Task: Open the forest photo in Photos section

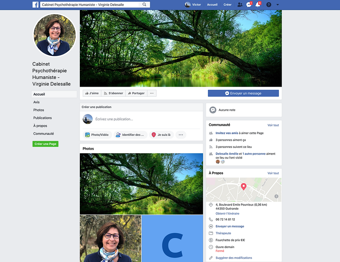Action: (142, 184)
